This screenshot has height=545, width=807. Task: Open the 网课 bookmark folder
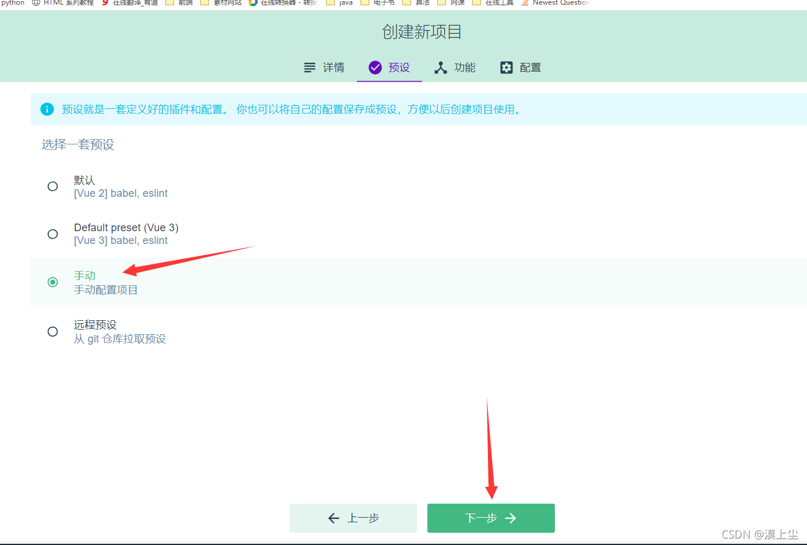451,2
